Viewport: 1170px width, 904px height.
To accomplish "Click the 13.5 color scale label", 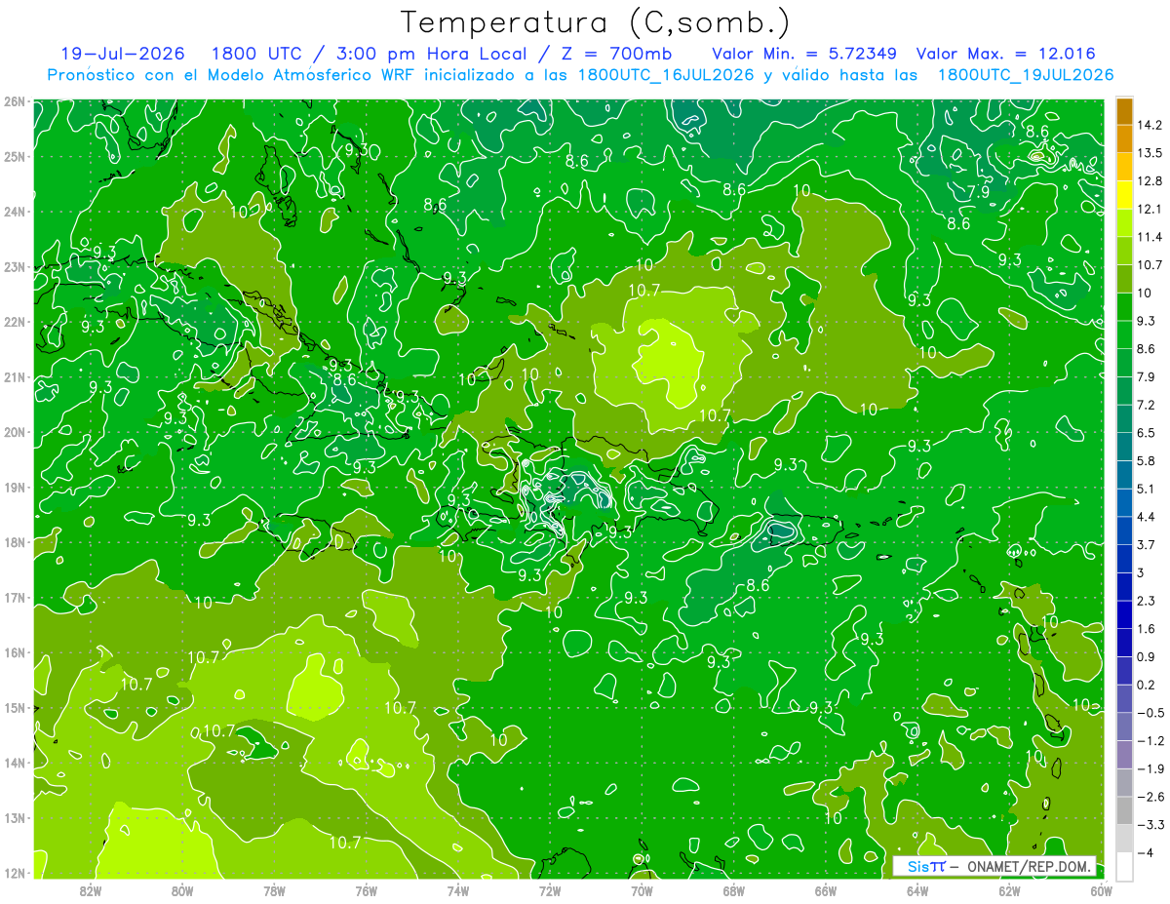I will tap(1148, 153).
